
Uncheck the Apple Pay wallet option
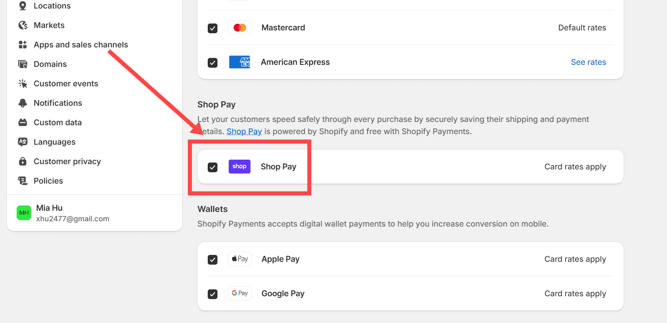(x=213, y=260)
